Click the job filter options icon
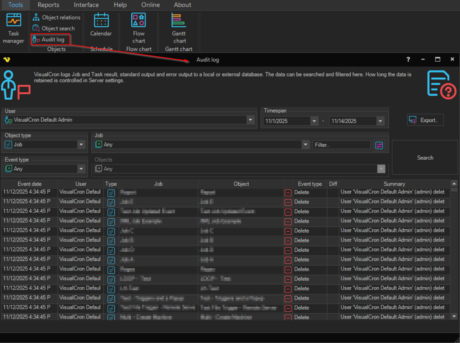This screenshot has height=343, width=460. [379, 145]
